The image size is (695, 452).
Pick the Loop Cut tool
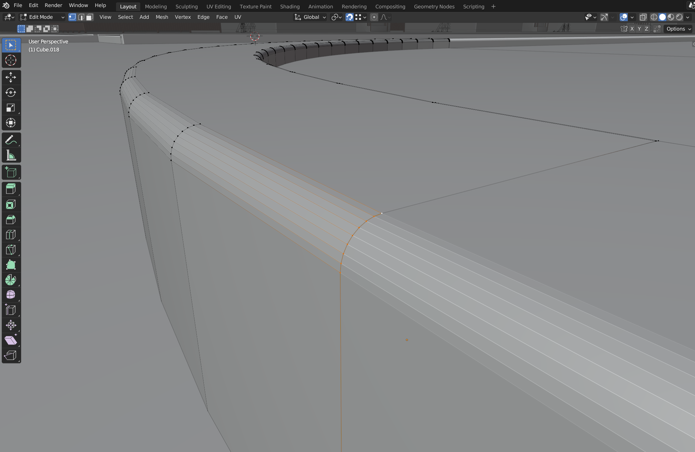(x=11, y=235)
